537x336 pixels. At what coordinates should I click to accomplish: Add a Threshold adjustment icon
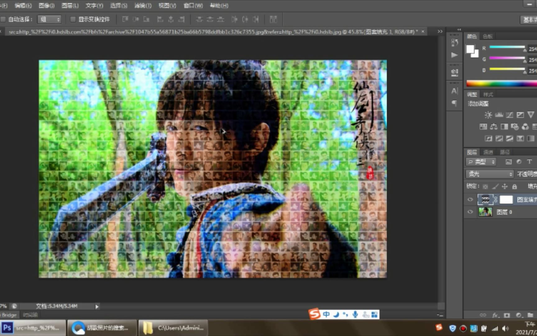coord(509,138)
